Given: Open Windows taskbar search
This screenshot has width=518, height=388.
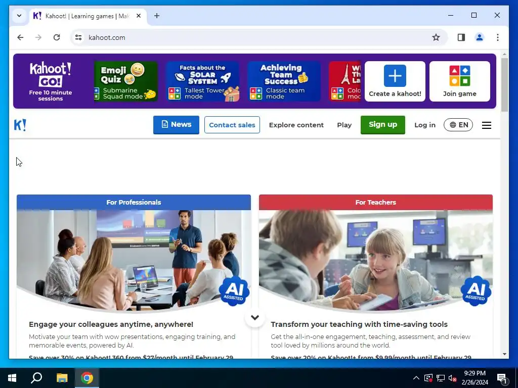Looking at the screenshot, I should 36,378.
